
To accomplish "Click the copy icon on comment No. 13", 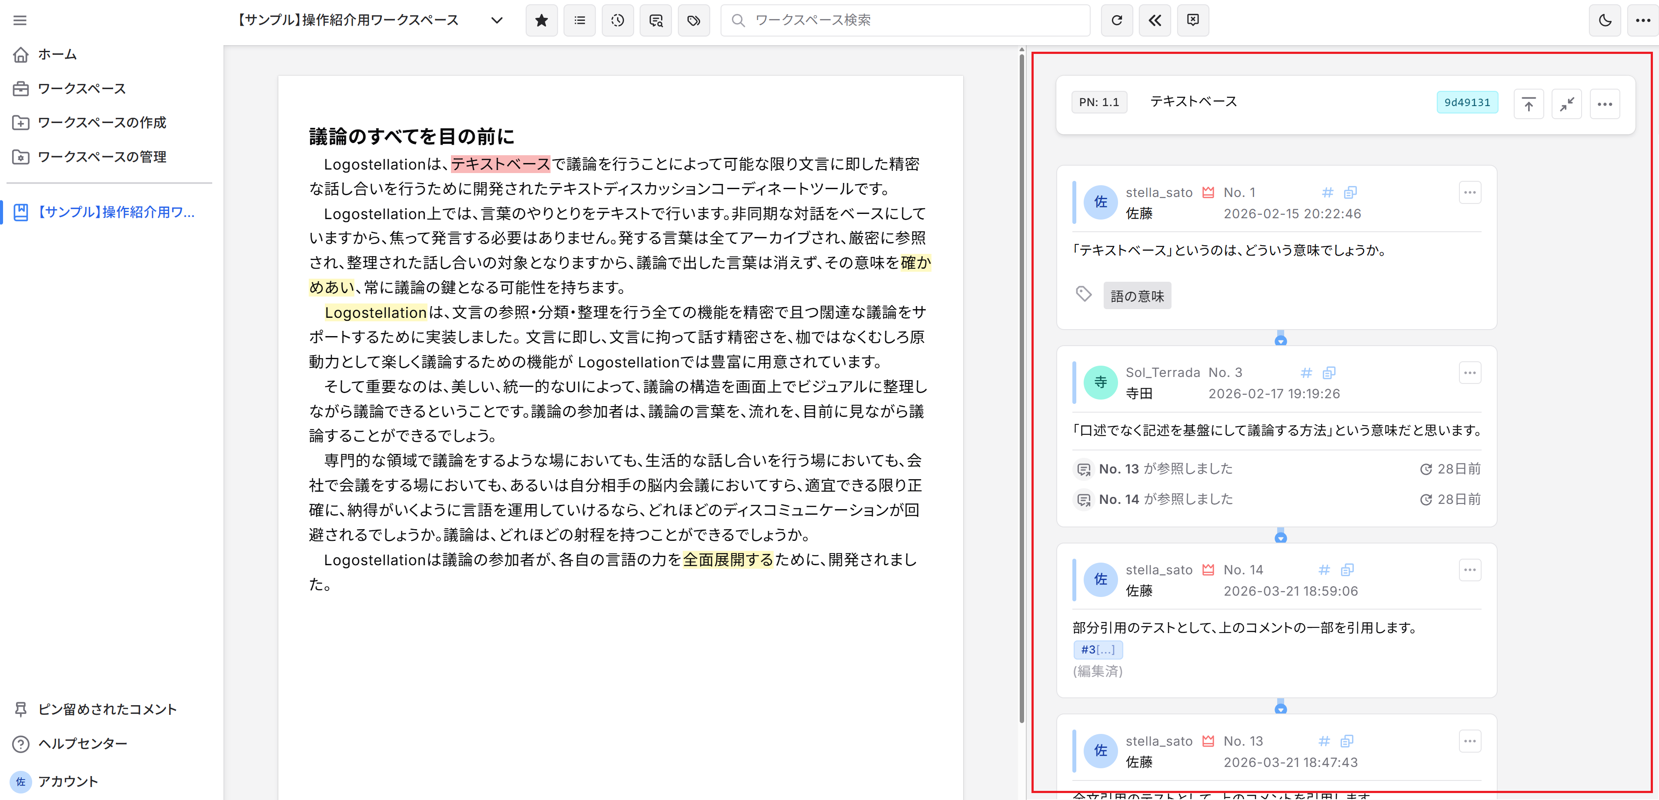I will (1347, 741).
